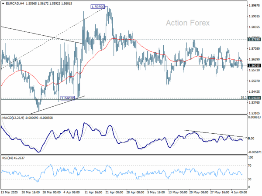Select the boxed 1.59590 high price label

[x=98, y=7]
